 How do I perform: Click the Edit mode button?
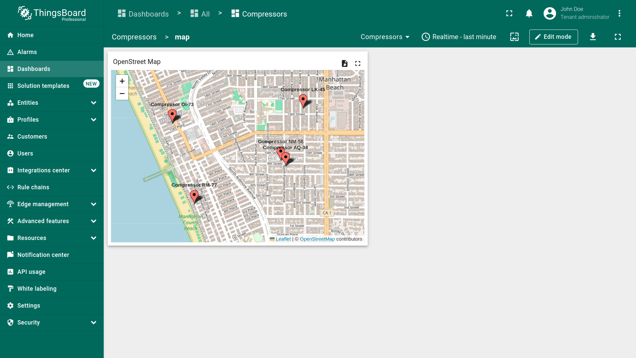(x=553, y=37)
